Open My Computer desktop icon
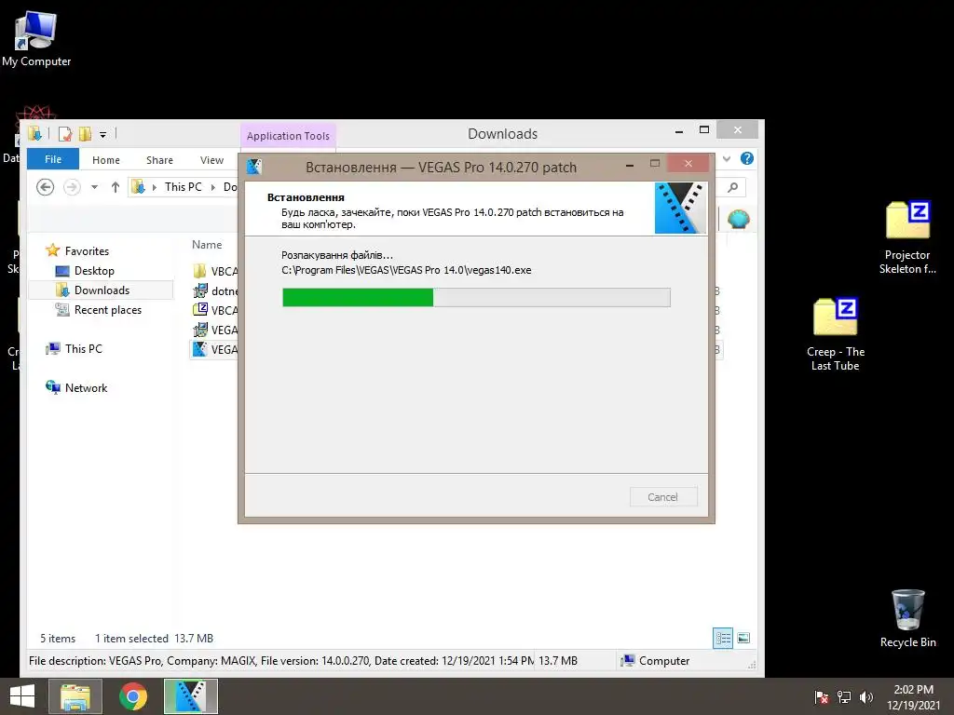The width and height of the screenshot is (954, 715). (x=36, y=39)
